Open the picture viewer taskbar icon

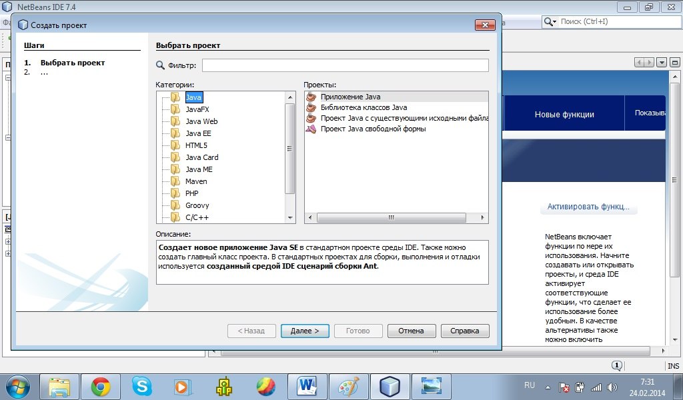tap(432, 387)
